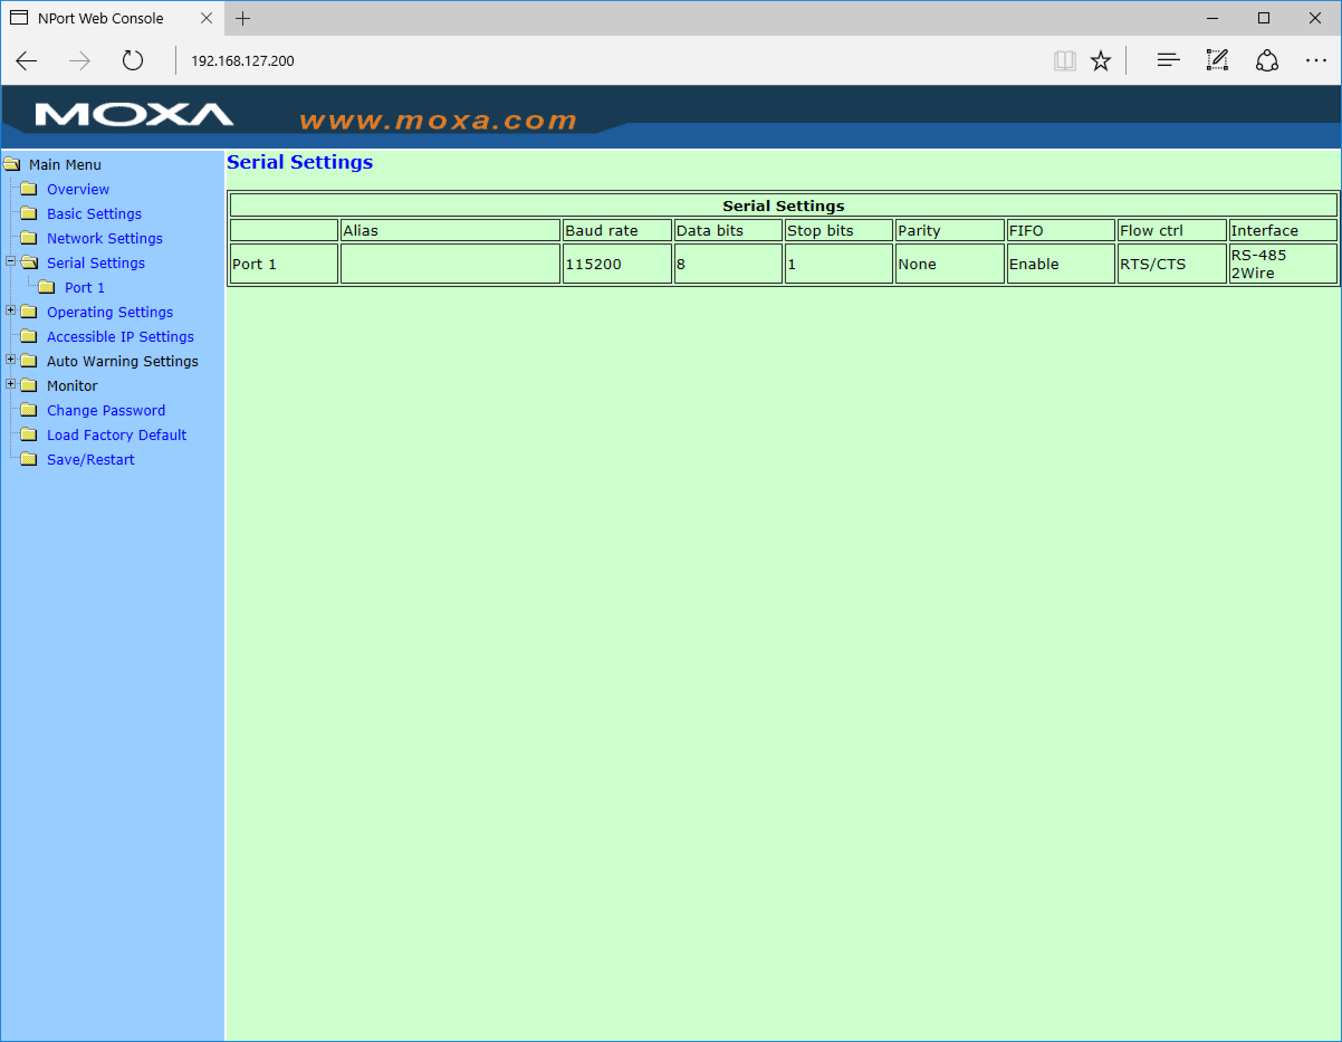
Task: Open the More actions ellipsis menu
Action: click(1316, 60)
